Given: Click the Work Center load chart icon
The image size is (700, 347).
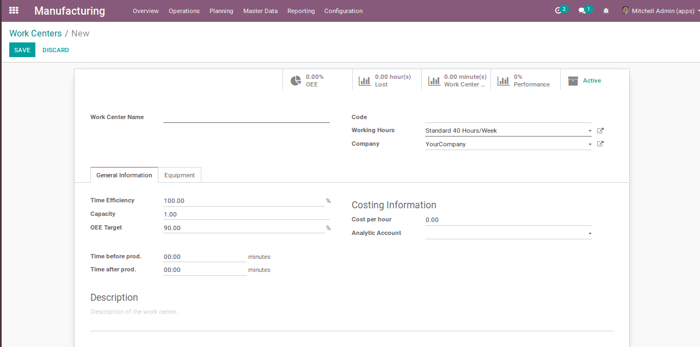Looking at the screenshot, I should (434, 80).
